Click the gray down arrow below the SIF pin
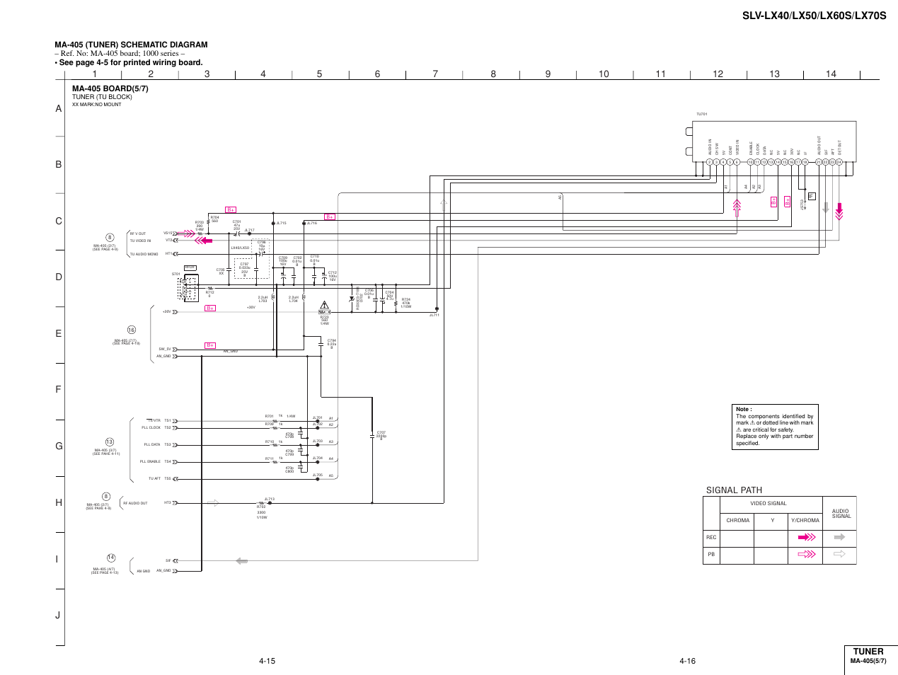898x675 pixels. tap(825, 208)
